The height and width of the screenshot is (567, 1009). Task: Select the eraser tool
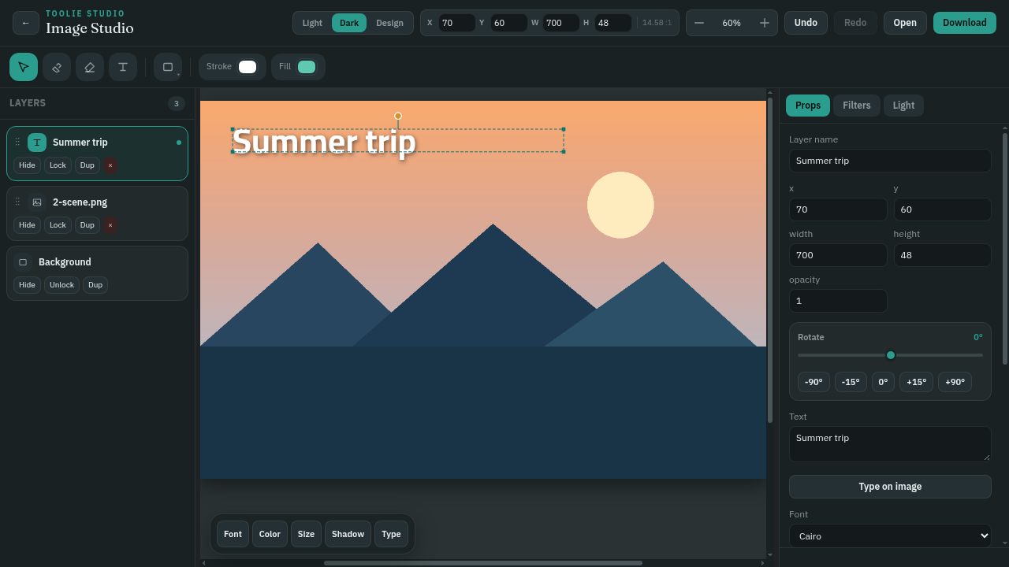pos(90,67)
